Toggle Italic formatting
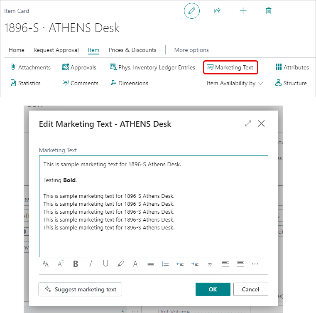This screenshot has width=316, height=313. [91, 264]
